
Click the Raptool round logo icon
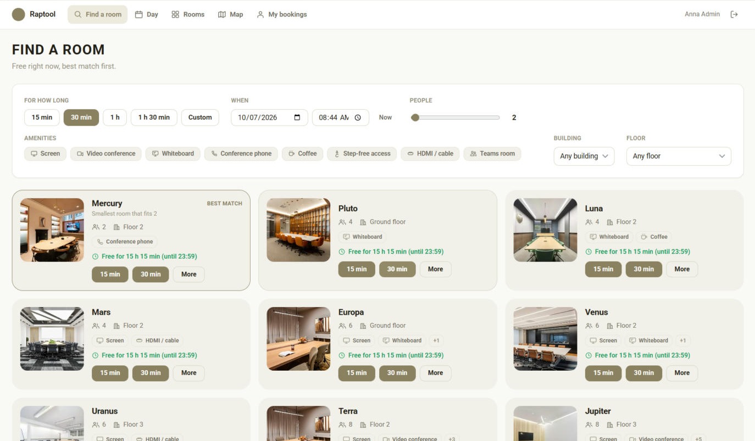point(19,14)
